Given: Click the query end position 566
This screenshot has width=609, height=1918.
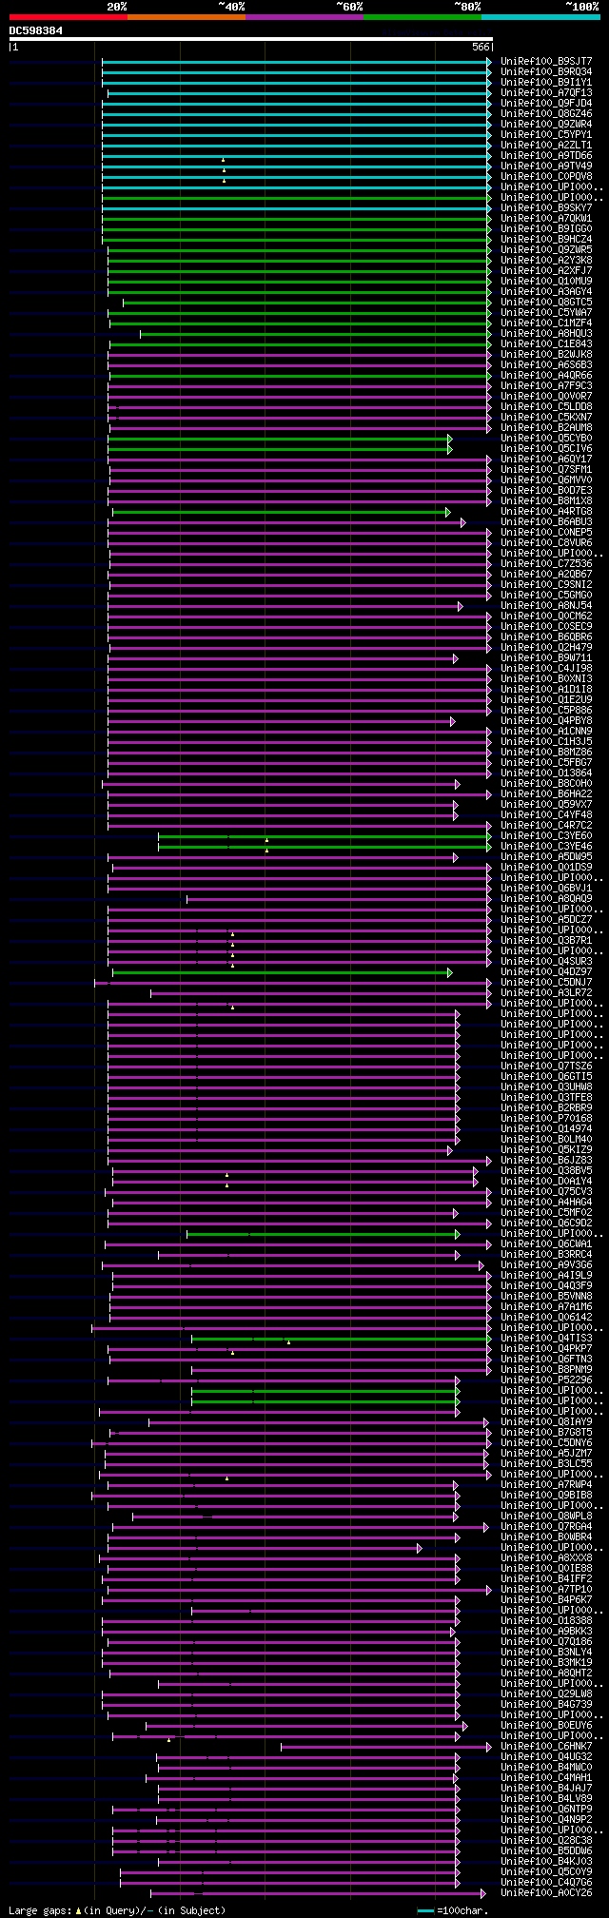Looking at the screenshot, I should coord(481,47).
